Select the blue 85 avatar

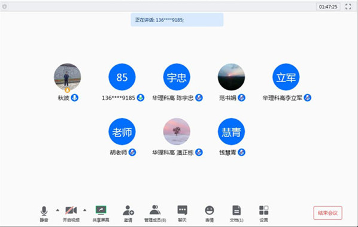click(x=122, y=77)
